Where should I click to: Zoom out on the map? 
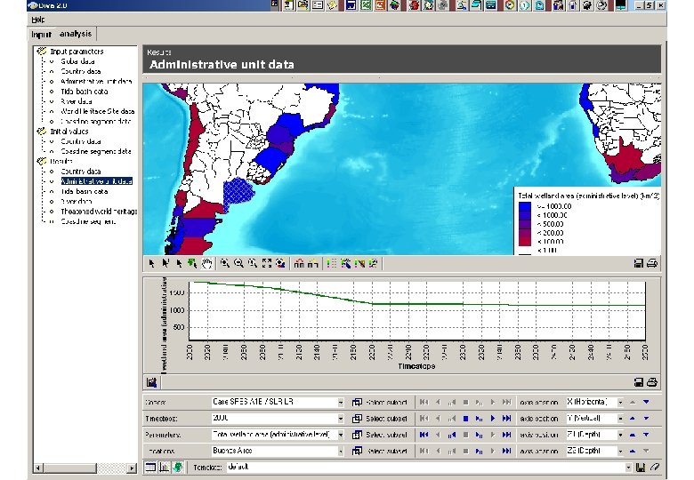[x=238, y=263]
